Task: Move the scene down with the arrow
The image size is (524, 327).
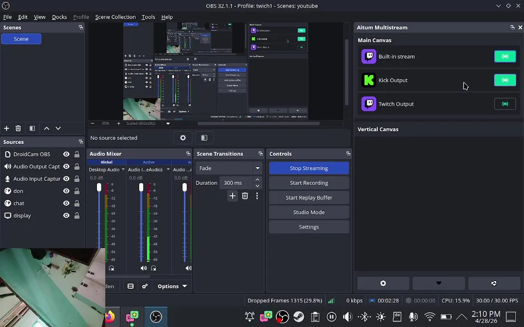Action: 58,129
